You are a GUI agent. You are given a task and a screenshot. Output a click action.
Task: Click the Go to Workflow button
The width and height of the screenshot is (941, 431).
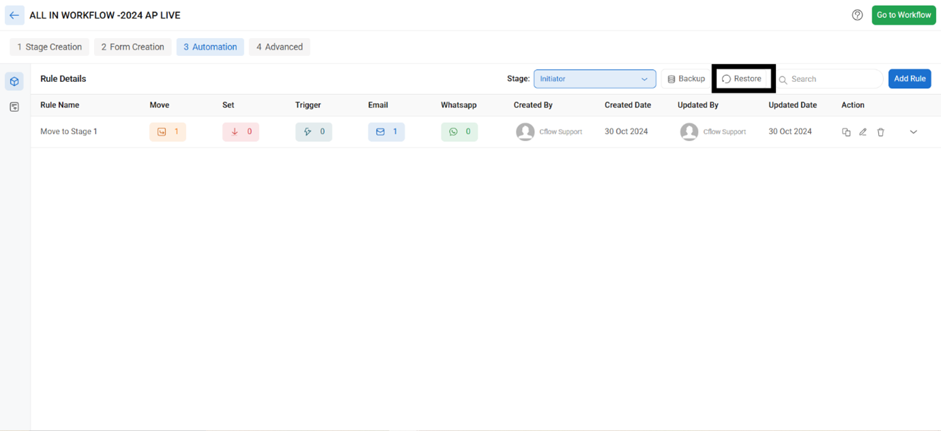pyautogui.click(x=903, y=15)
